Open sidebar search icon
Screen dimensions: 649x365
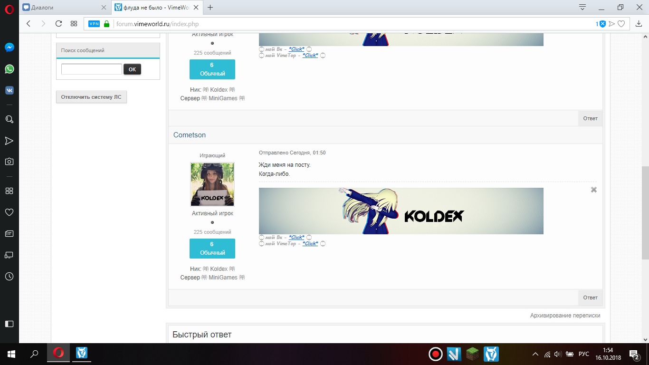pos(9,119)
